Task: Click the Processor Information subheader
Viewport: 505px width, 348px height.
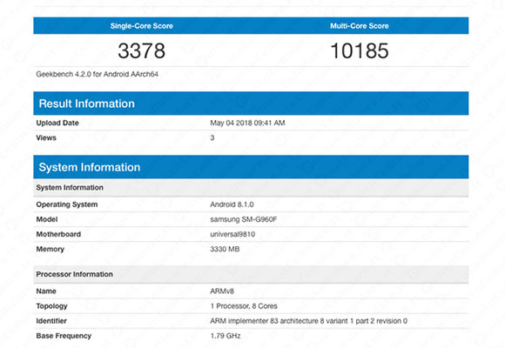Action: pos(251,274)
